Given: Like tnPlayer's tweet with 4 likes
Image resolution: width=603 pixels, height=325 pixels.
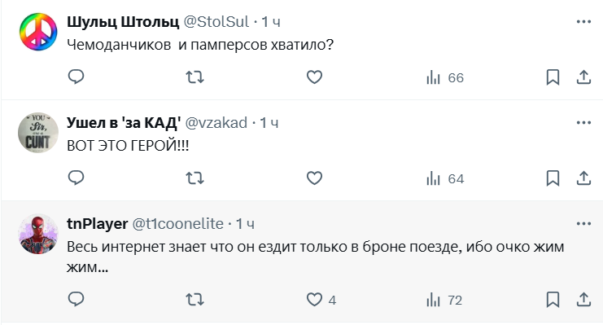Looking at the screenshot, I should click(x=321, y=300).
